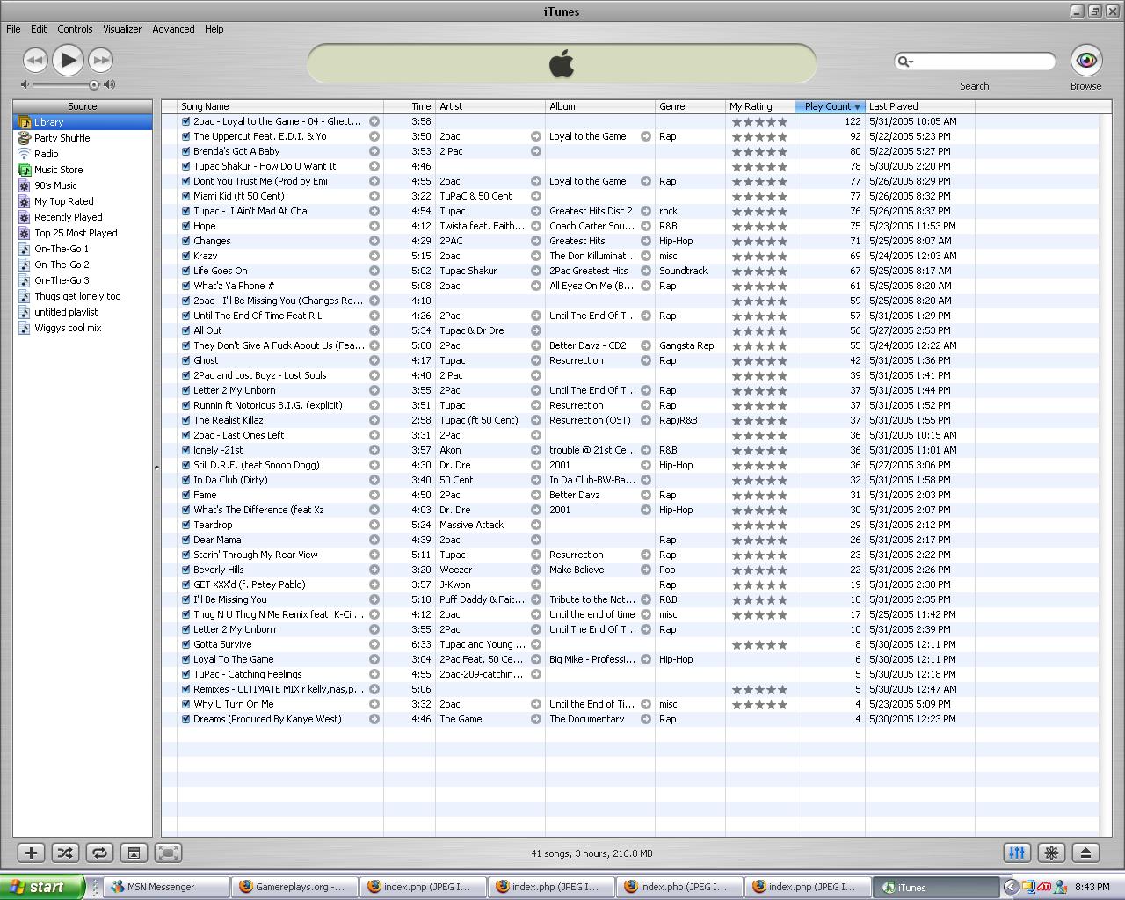The image size is (1125, 900).
Task: Click the Windows Start button
Action: (42, 887)
